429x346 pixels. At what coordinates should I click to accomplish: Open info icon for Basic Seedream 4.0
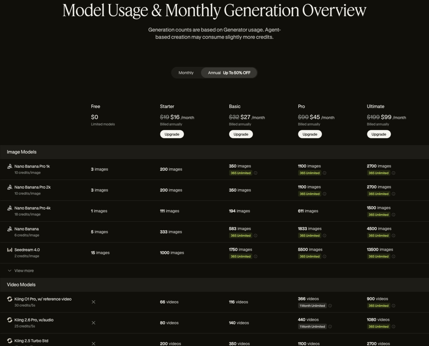[255, 256]
